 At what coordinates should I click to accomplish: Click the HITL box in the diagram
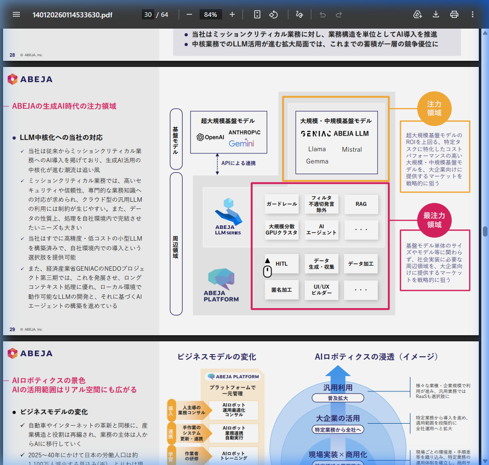point(282,264)
